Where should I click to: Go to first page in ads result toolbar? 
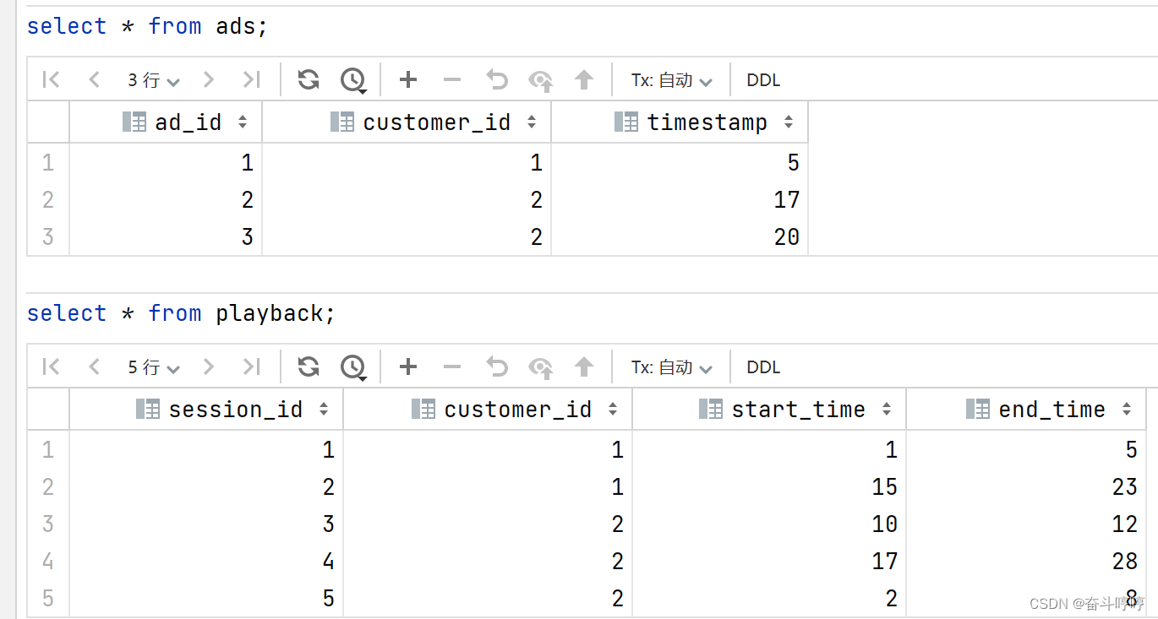[x=51, y=79]
